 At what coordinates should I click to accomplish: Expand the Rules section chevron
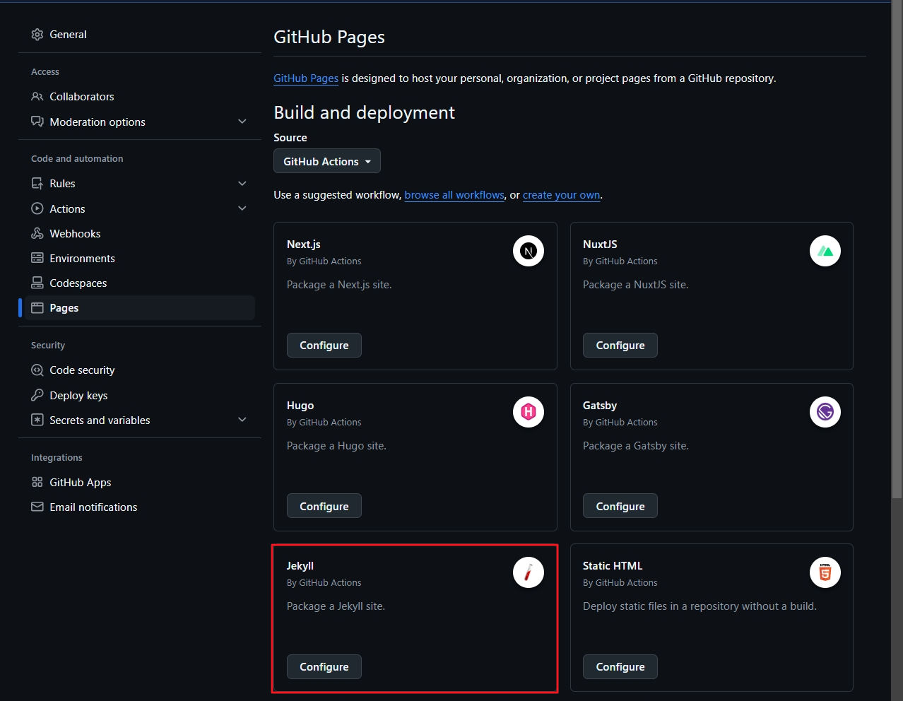click(242, 184)
